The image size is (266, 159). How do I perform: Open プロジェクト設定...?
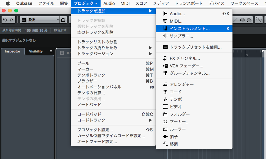[x=113, y=129]
